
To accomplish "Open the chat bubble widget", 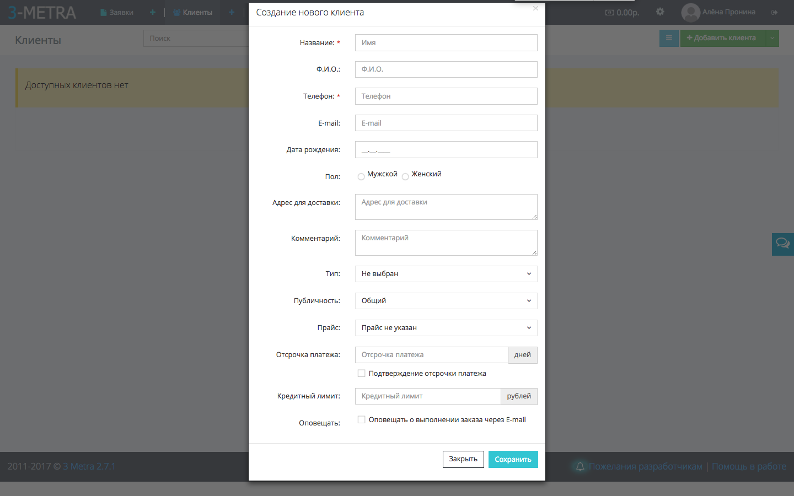I will 782,244.
